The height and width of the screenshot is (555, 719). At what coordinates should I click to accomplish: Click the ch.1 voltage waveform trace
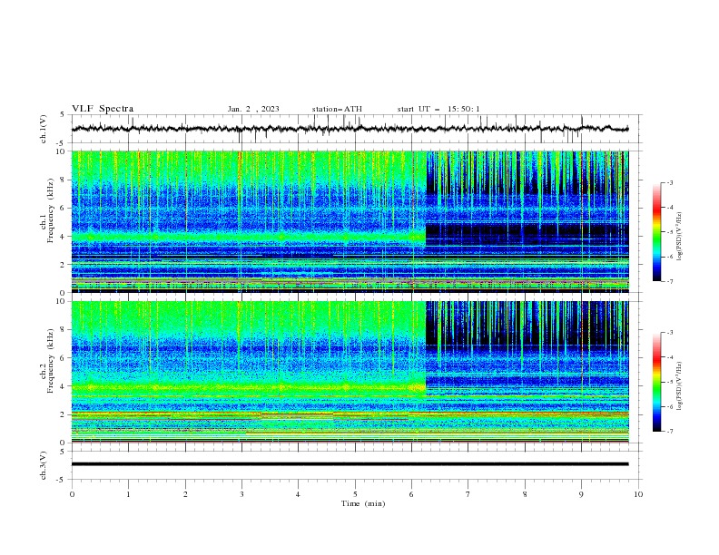pyautogui.click(x=350, y=129)
